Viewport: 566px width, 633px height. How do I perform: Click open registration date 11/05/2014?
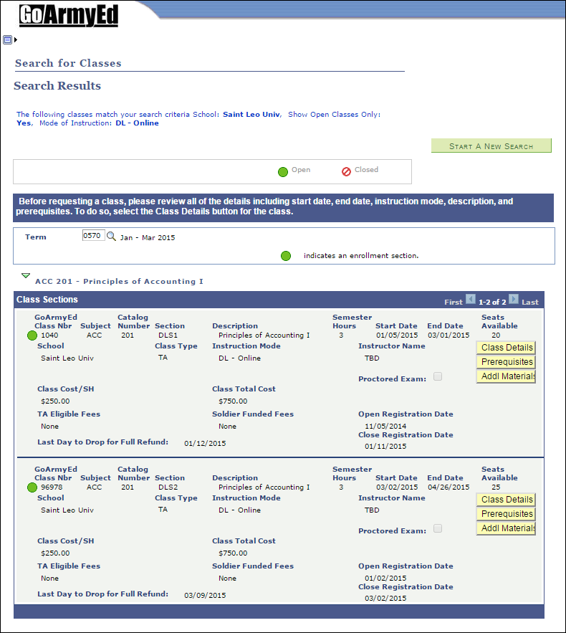tap(385, 427)
